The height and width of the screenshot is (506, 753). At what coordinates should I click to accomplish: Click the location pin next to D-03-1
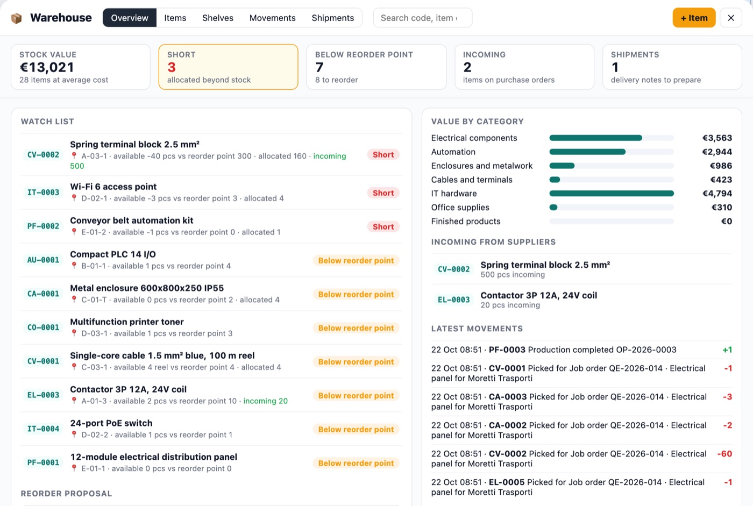click(74, 333)
